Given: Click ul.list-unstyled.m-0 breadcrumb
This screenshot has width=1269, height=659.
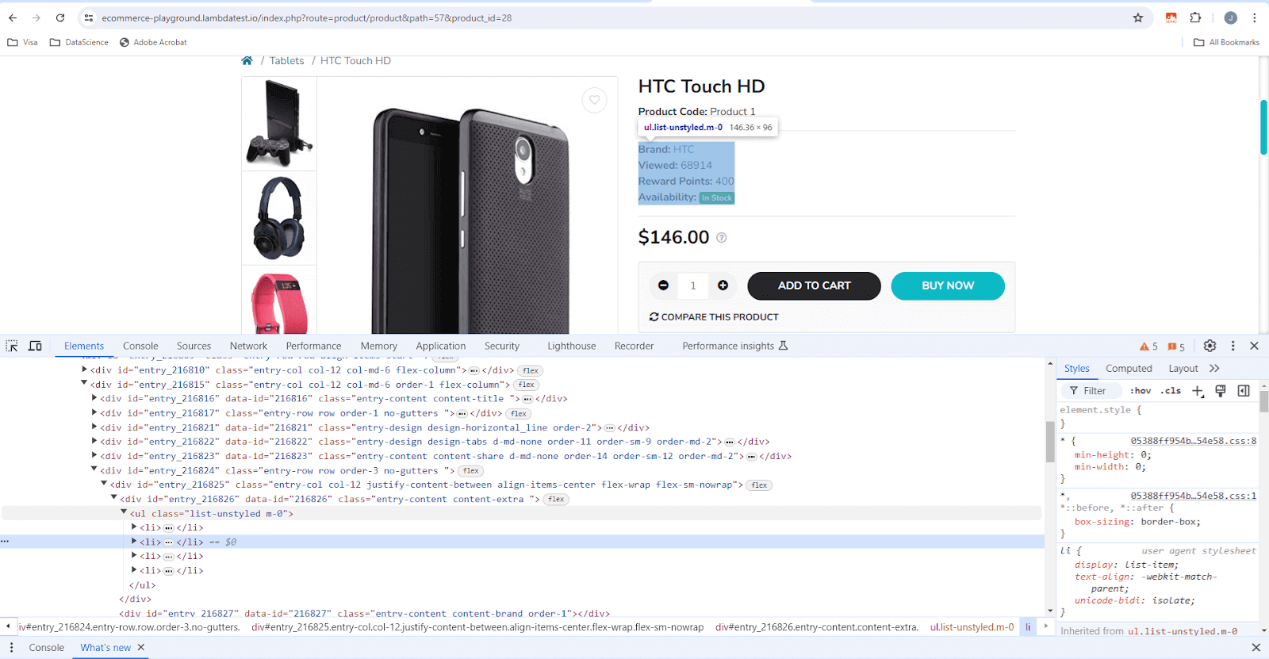Looking at the screenshot, I should click(x=972, y=627).
